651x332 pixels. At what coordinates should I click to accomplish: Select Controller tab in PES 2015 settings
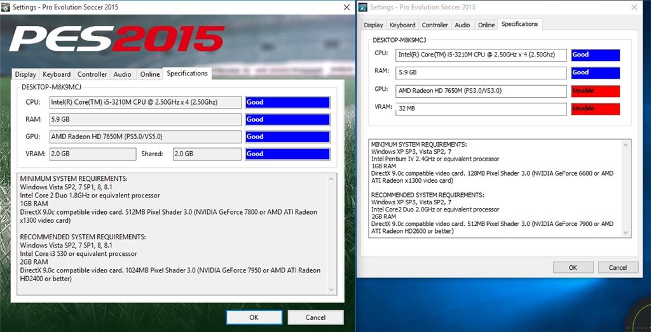(x=92, y=74)
